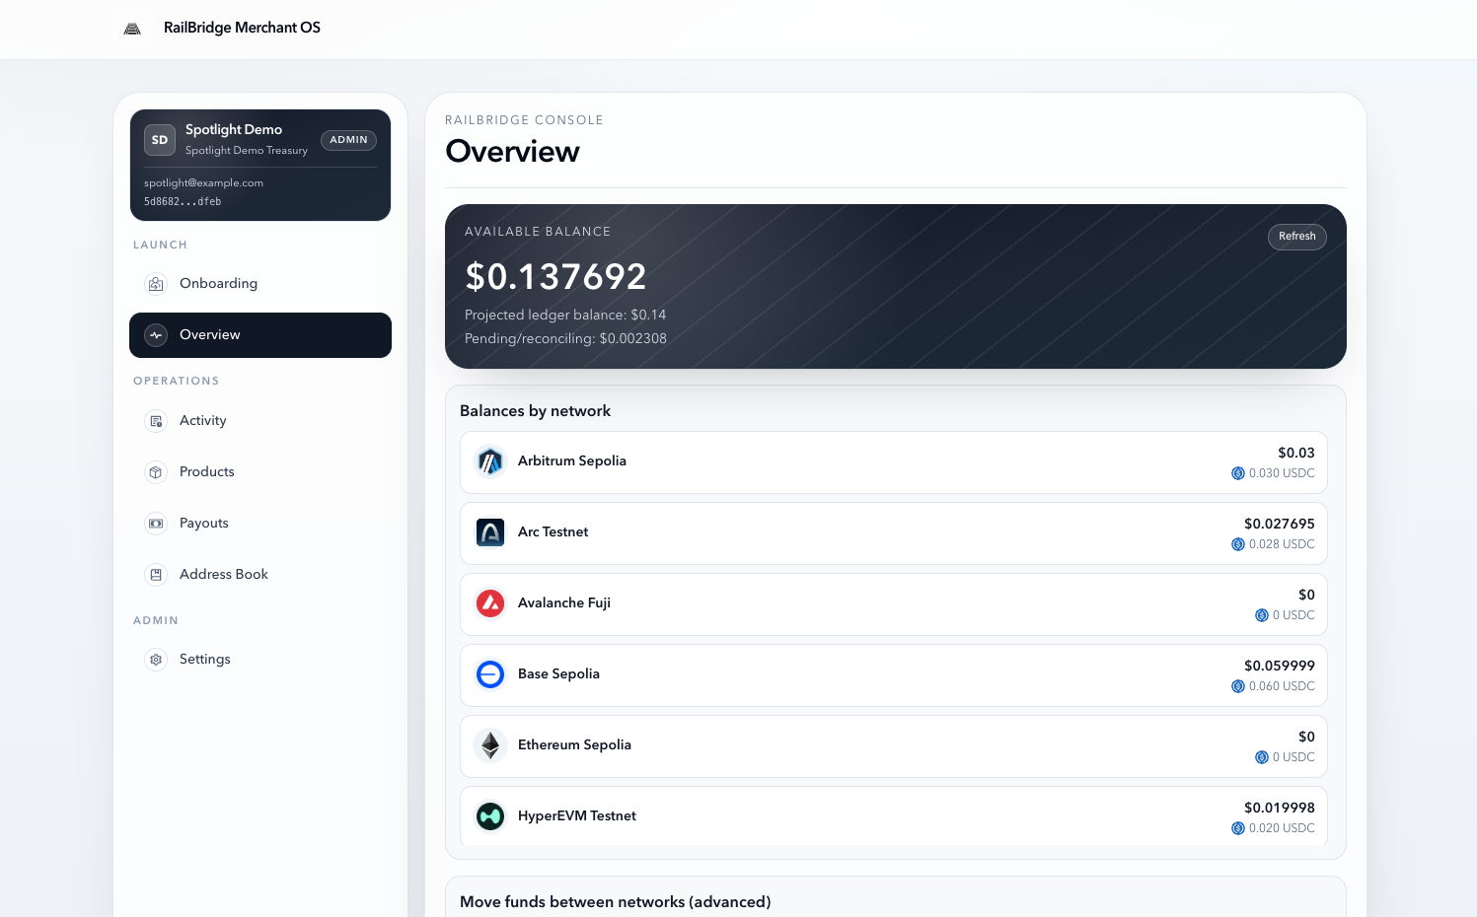The height and width of the screenshot is (917, 1477).
Task: Click the Arbitrum Sepolia label
Action: coord(572,461)
